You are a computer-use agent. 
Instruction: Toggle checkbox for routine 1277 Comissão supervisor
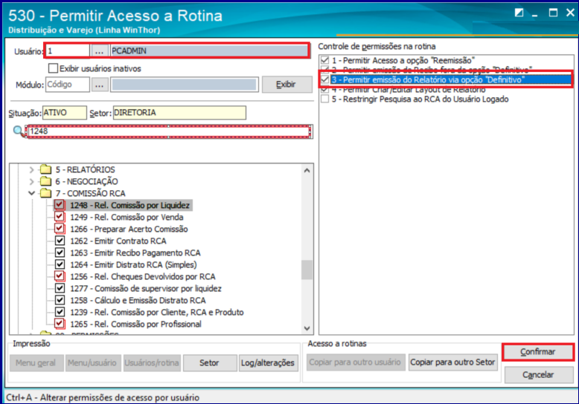(x=60, y=288)
